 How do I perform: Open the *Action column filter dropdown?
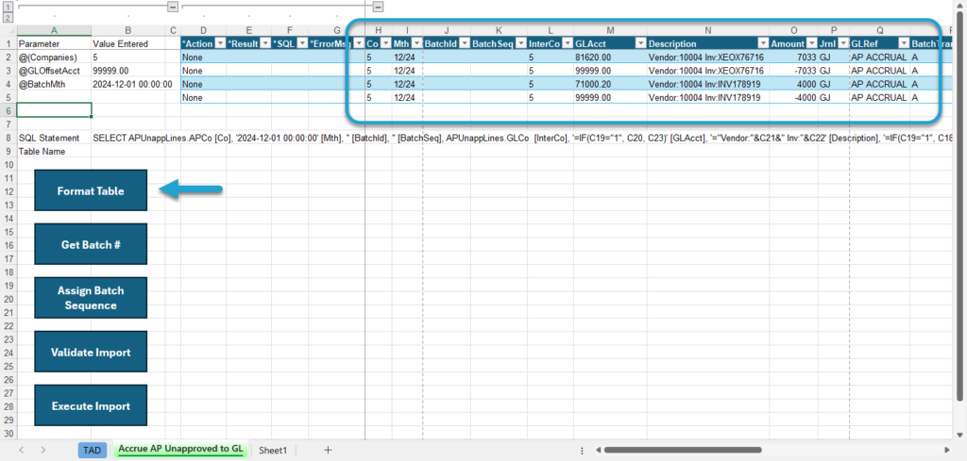pyautogui.click(x=219, y=43)
